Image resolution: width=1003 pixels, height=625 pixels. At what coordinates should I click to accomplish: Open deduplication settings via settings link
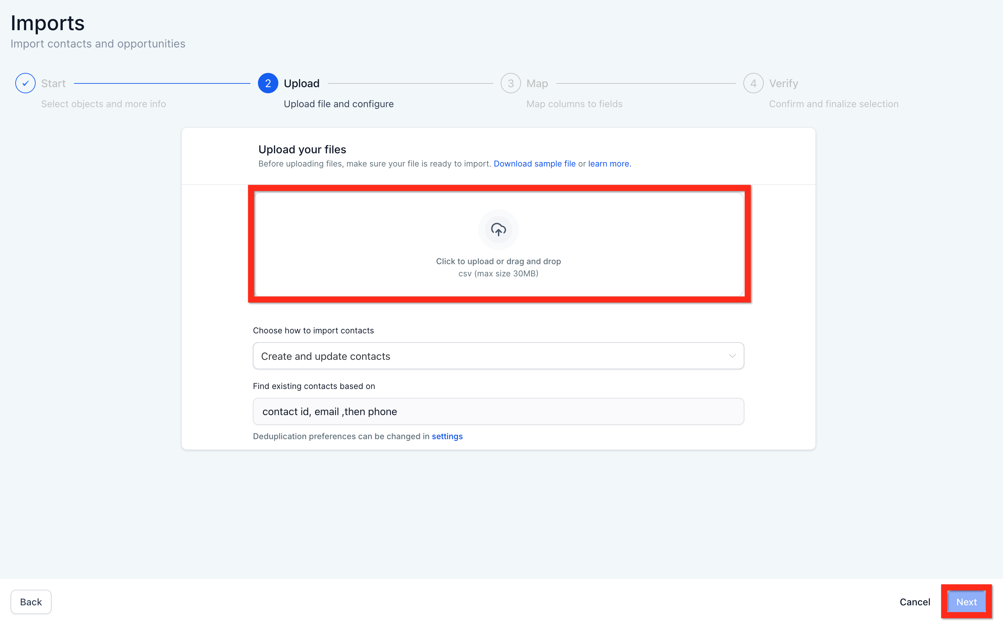click(447, 436)
